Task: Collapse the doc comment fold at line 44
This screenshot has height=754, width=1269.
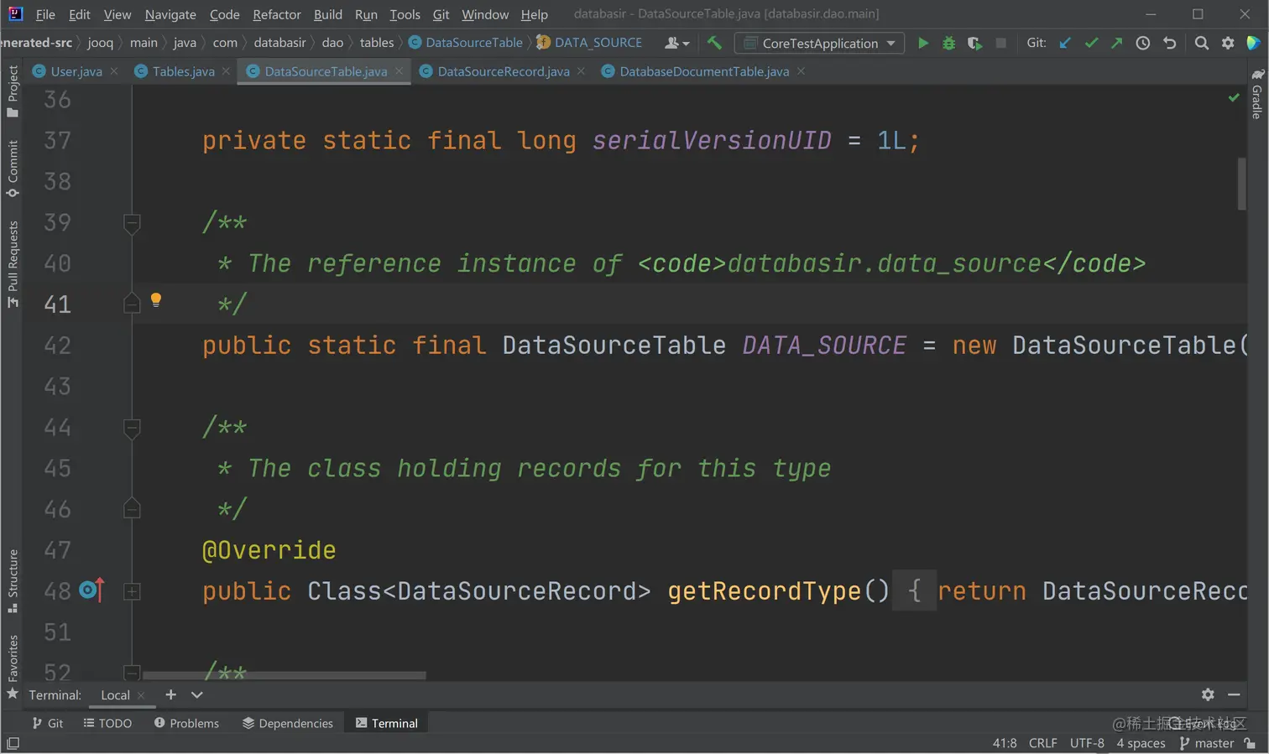Action: tap(132, 428)
